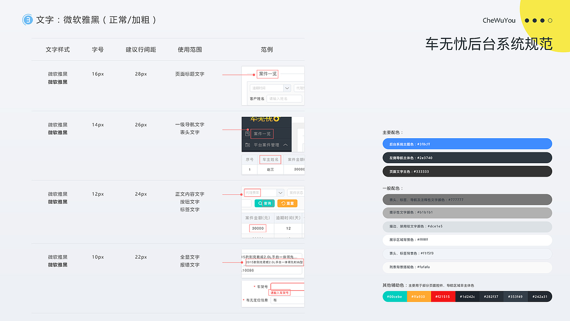This screenshot has width=570, height=321.
Task: Click the 全显文字 usage label
Action: (x=190, y=257)
